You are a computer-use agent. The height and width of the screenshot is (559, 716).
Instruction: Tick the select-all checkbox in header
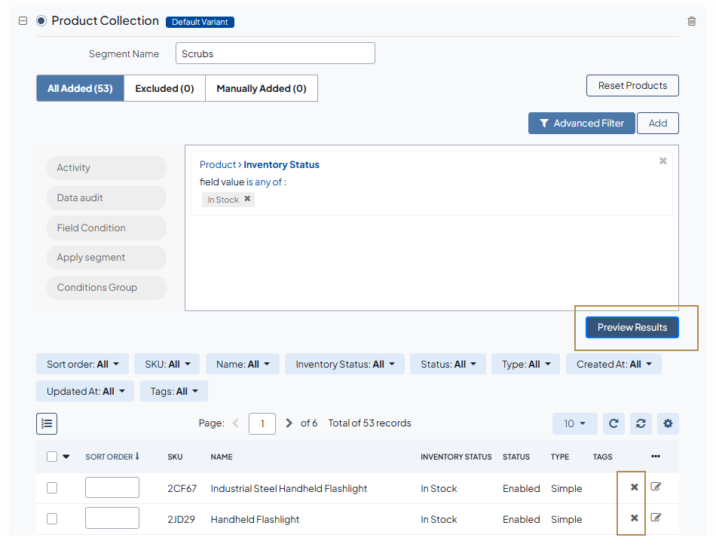[x=52, y=457]
